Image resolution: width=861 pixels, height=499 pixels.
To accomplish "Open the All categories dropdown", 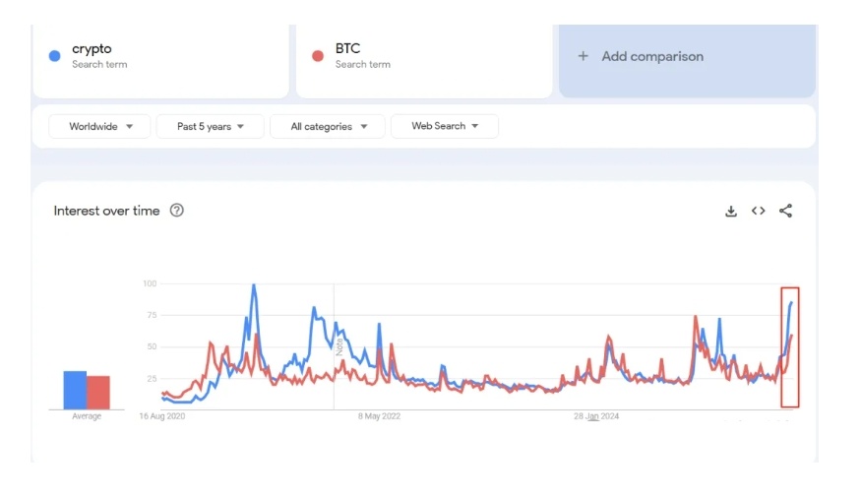I will [x=330, y=126].
